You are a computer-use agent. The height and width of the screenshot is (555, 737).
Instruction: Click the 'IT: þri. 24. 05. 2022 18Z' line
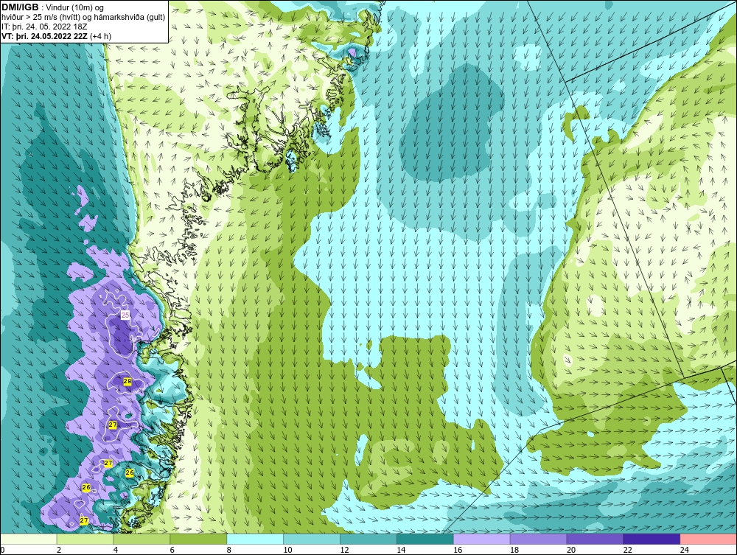click(44, 27)
